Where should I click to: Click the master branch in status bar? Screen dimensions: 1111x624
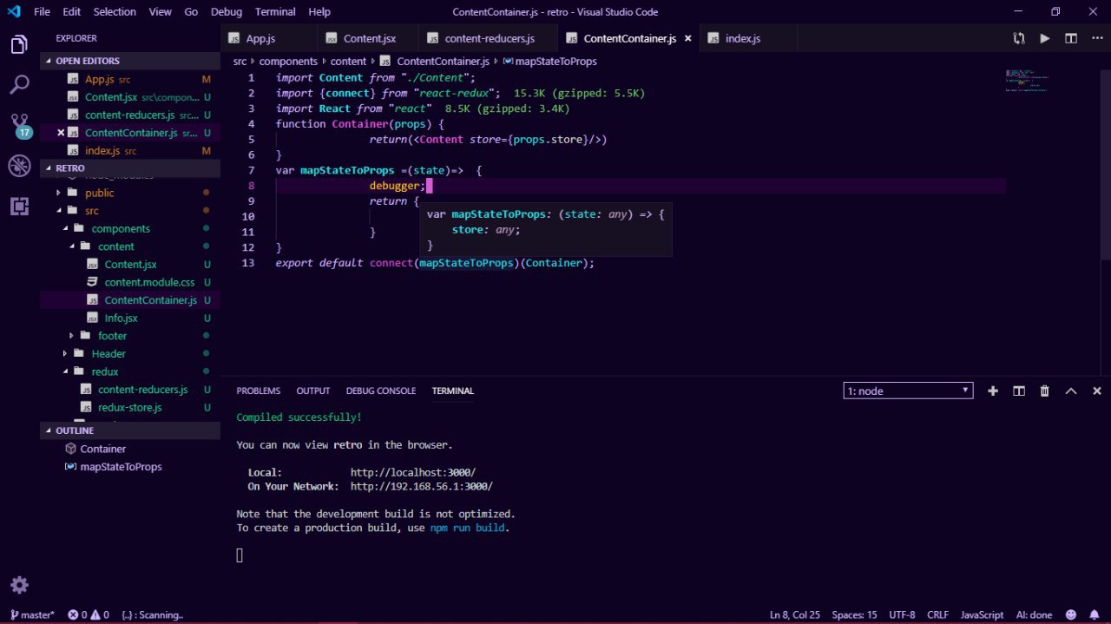[x=32, y=614]
